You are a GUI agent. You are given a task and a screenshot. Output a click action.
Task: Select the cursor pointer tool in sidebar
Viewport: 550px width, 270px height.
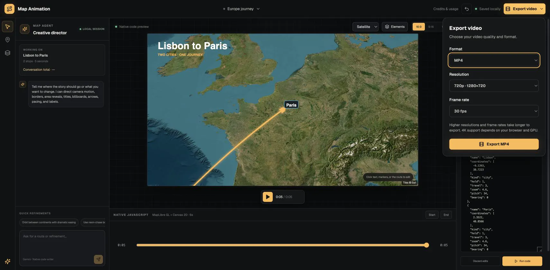7,27
